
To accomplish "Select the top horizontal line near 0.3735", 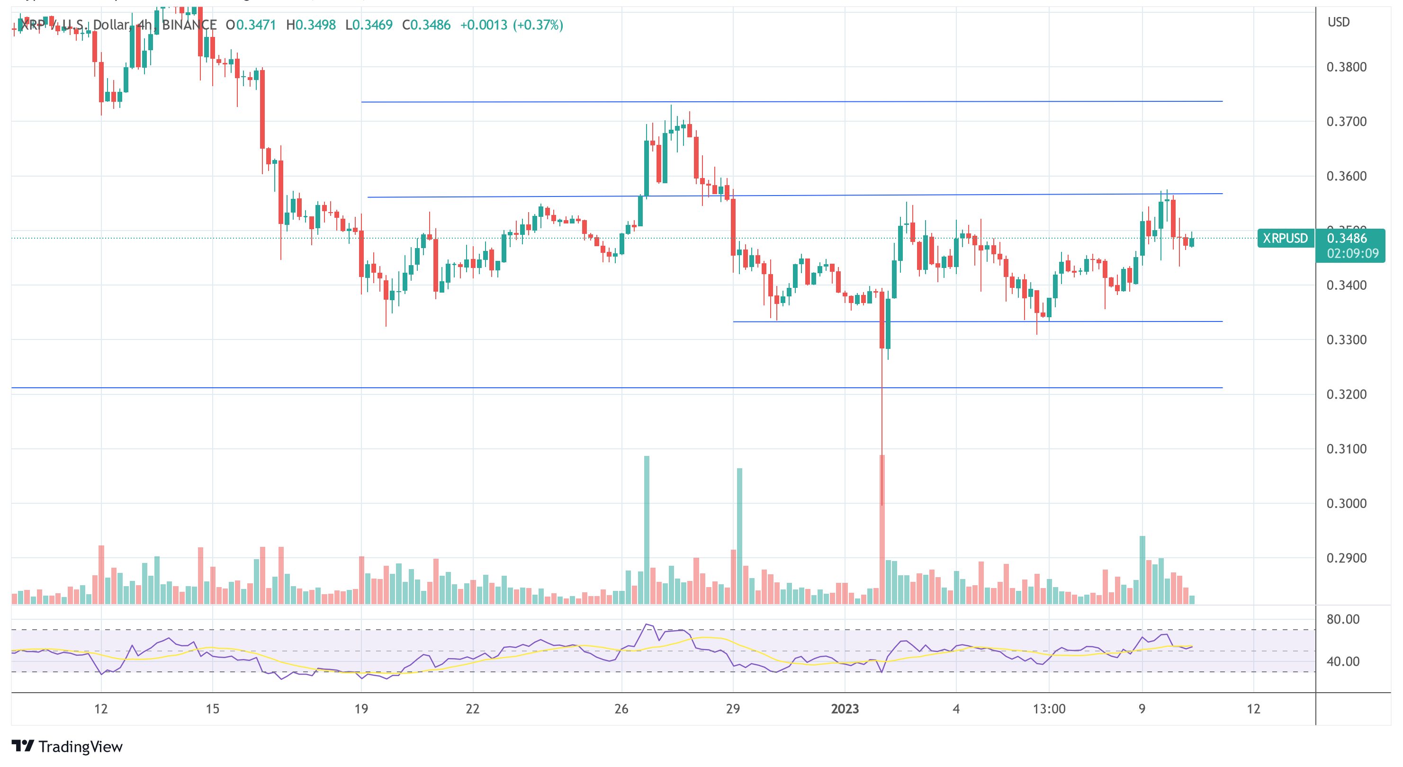I will tap(792, 102).
